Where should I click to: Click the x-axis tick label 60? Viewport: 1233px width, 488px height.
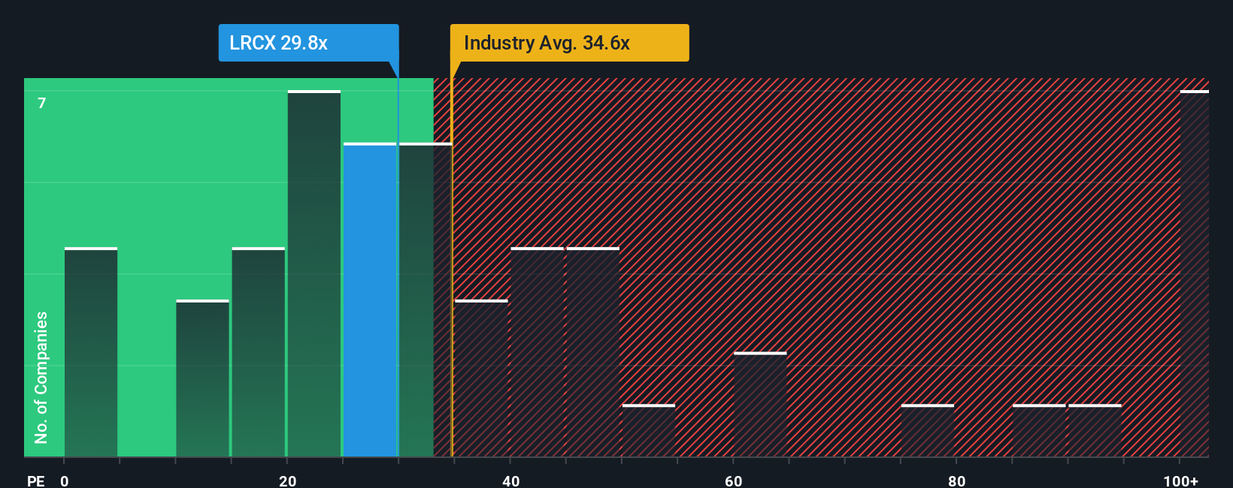pyautogui.click(x=734, y=481)
